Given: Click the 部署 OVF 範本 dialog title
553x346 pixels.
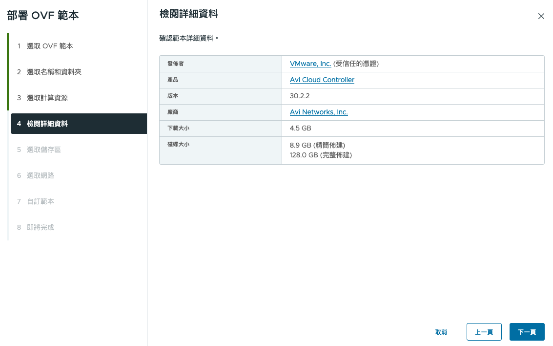Looking at the screenshot, I should (x=42, y=16).
